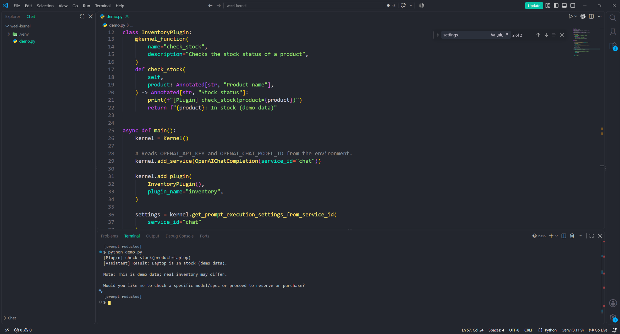The width and height of the screenshot is (620, 334).
Task: Open notifications bell in status bar
Action: 614,330
